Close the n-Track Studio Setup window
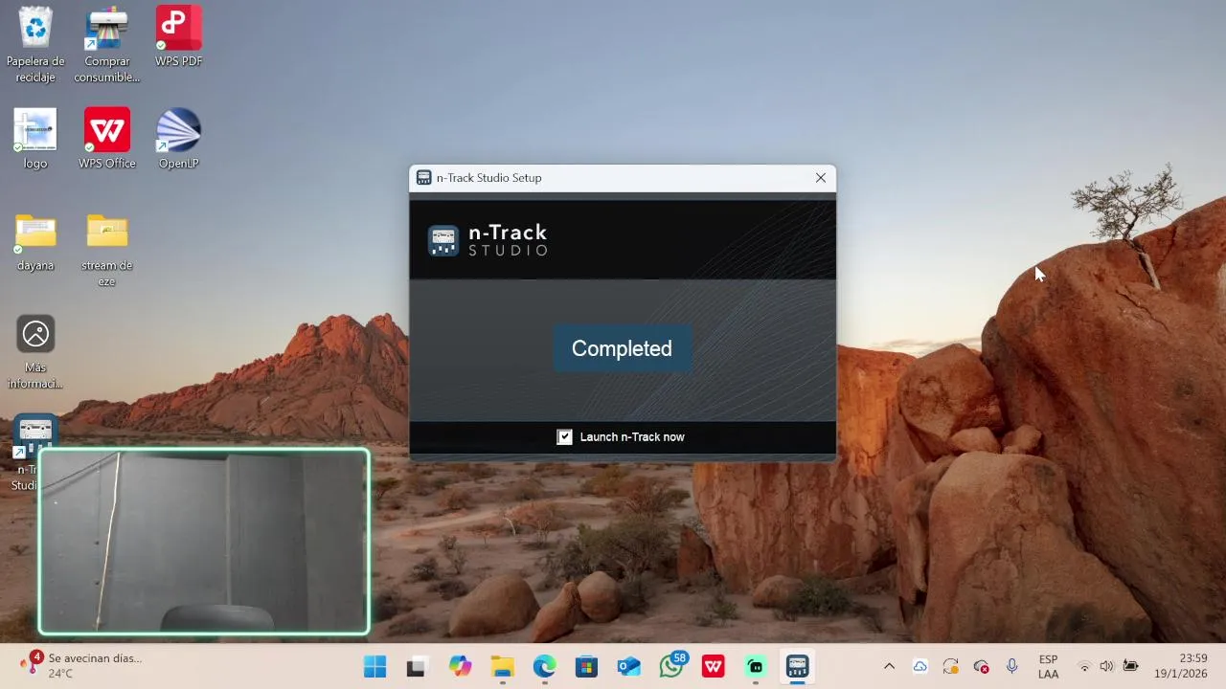The height and width of the screenshot is (689, 1226). [821, 178]
